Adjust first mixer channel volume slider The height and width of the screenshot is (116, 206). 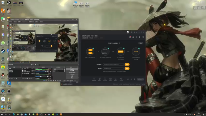41,72
